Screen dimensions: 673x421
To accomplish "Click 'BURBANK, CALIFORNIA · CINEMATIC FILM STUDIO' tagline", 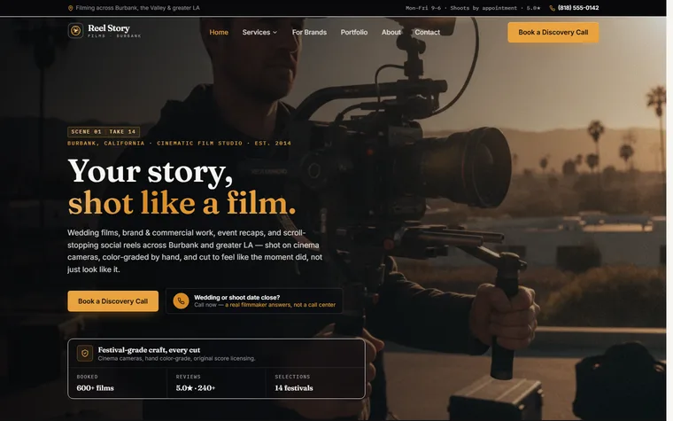I will 155,143.
